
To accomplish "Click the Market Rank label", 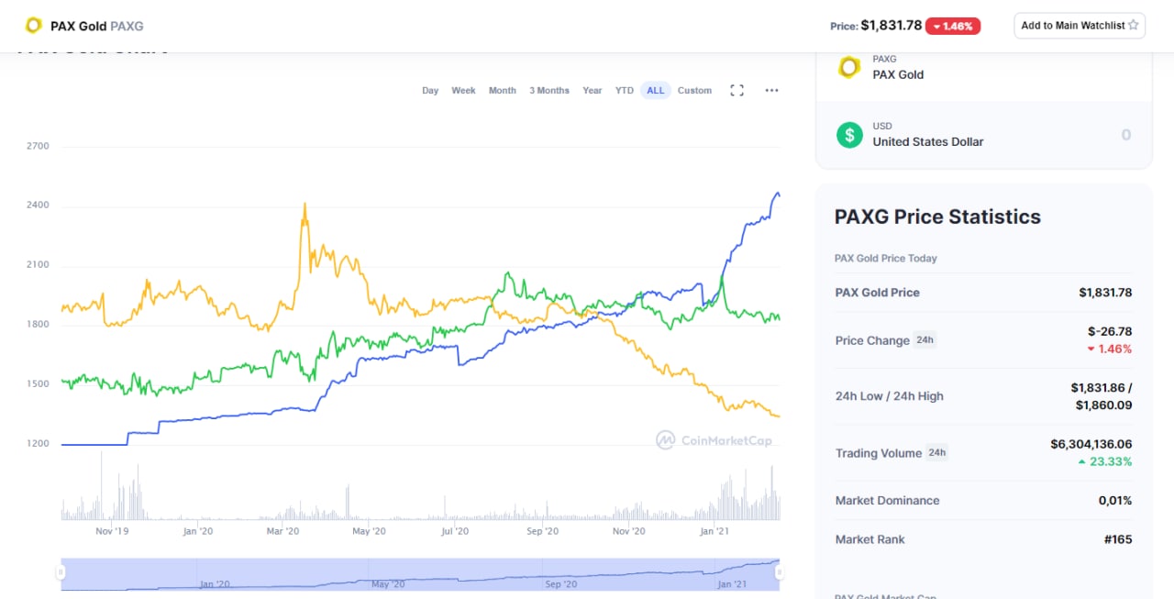I will tap(870, 539).
